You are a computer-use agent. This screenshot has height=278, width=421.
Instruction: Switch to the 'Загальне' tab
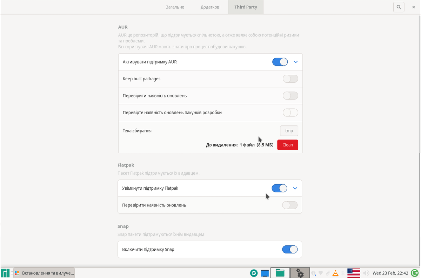tap(175, 7)
